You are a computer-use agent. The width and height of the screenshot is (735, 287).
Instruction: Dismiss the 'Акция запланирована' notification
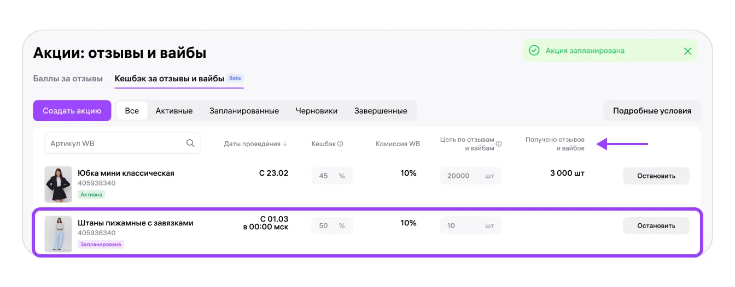[687, 51]
